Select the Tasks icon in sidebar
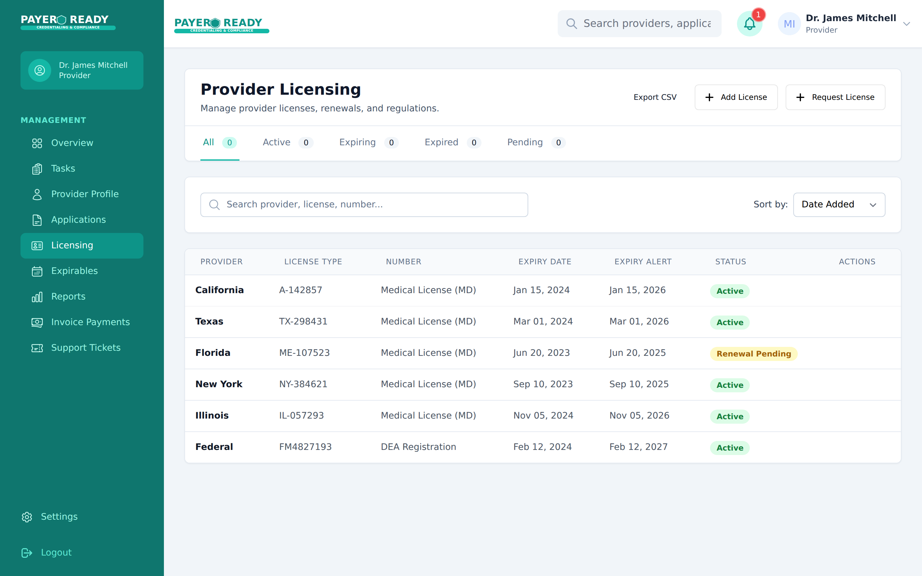The height and width of the screenshot is (576, 922). (37, 168)
